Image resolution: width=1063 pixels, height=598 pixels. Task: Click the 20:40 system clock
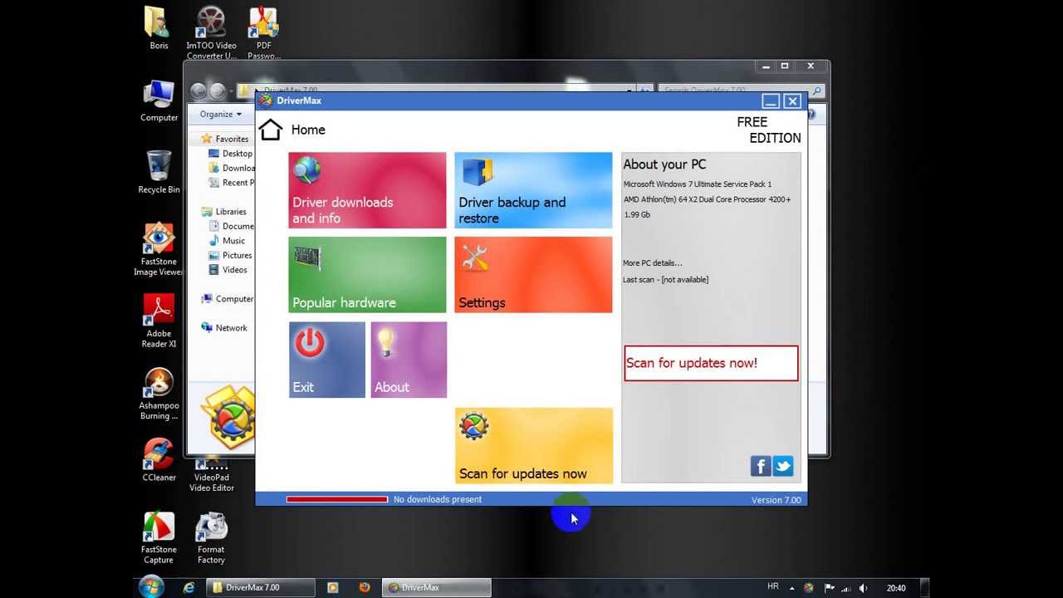pos(896,588)
